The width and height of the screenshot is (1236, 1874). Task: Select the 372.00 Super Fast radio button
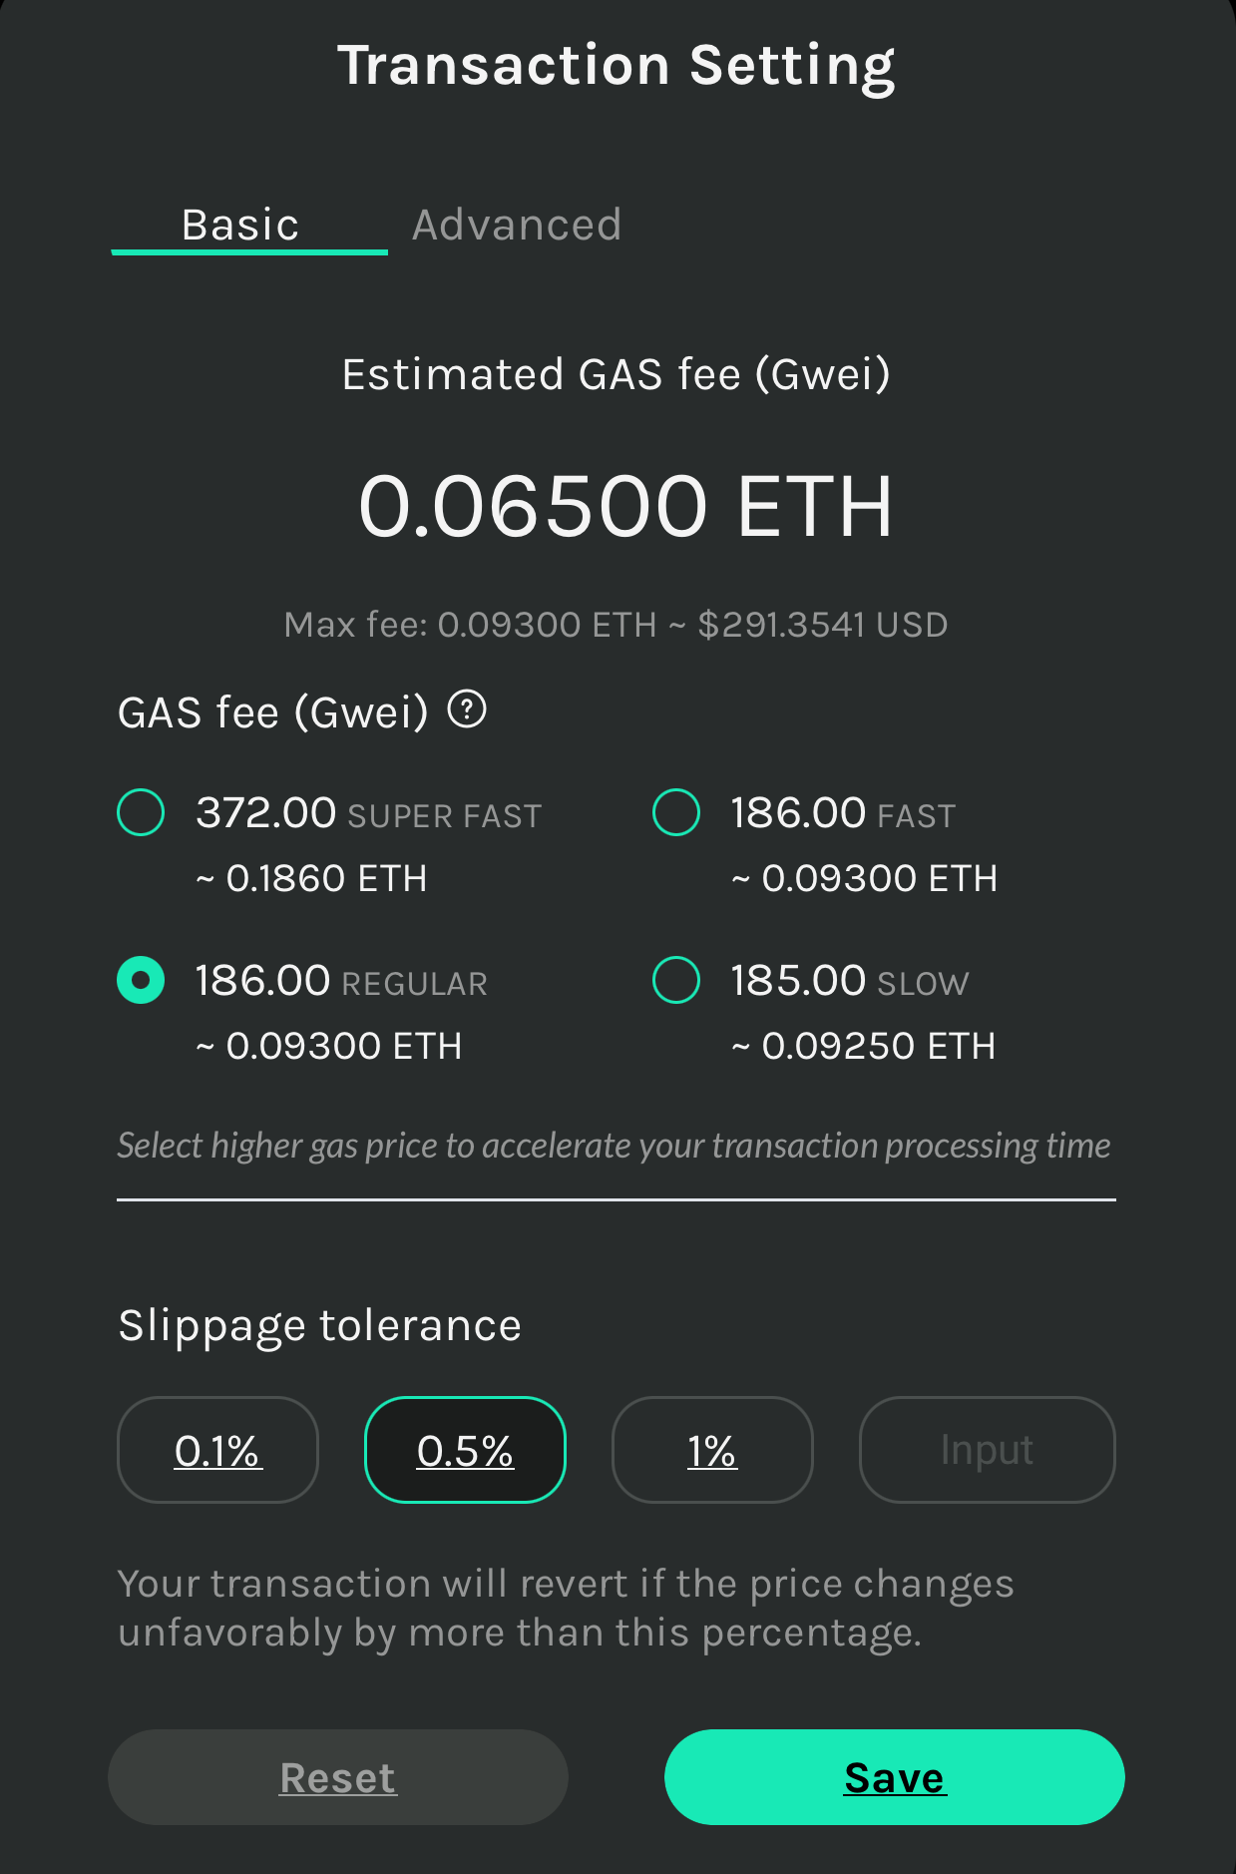[141, 812]
